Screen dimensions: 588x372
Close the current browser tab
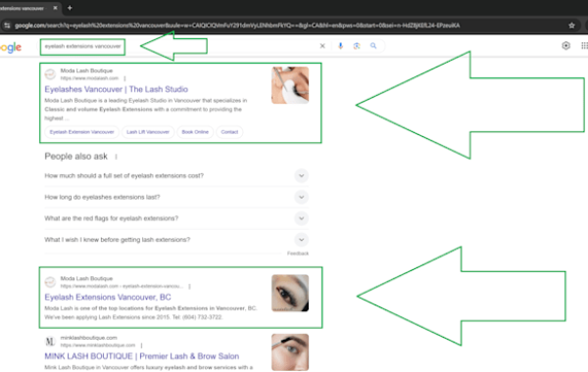55,8
